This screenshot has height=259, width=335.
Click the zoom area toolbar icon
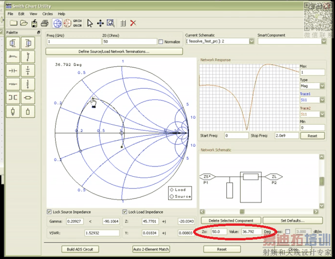click(110, 23)
